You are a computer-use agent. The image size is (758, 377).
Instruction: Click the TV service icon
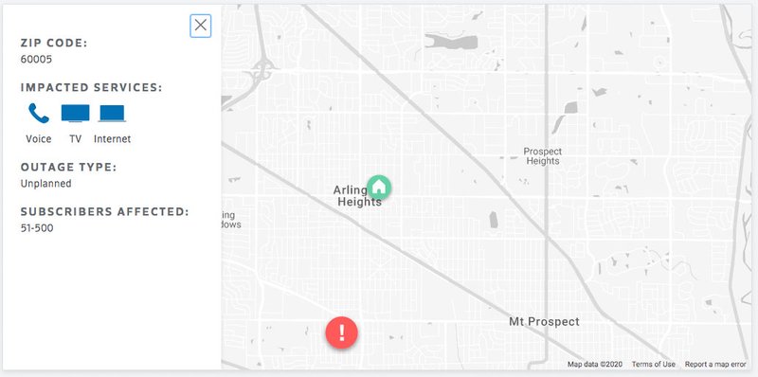click(x=76, y=113)
